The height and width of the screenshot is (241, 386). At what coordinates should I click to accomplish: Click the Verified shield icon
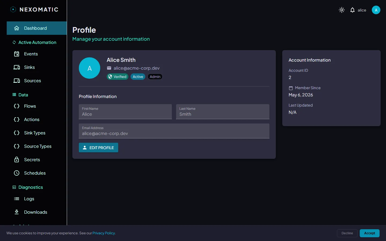coord(110,77)
